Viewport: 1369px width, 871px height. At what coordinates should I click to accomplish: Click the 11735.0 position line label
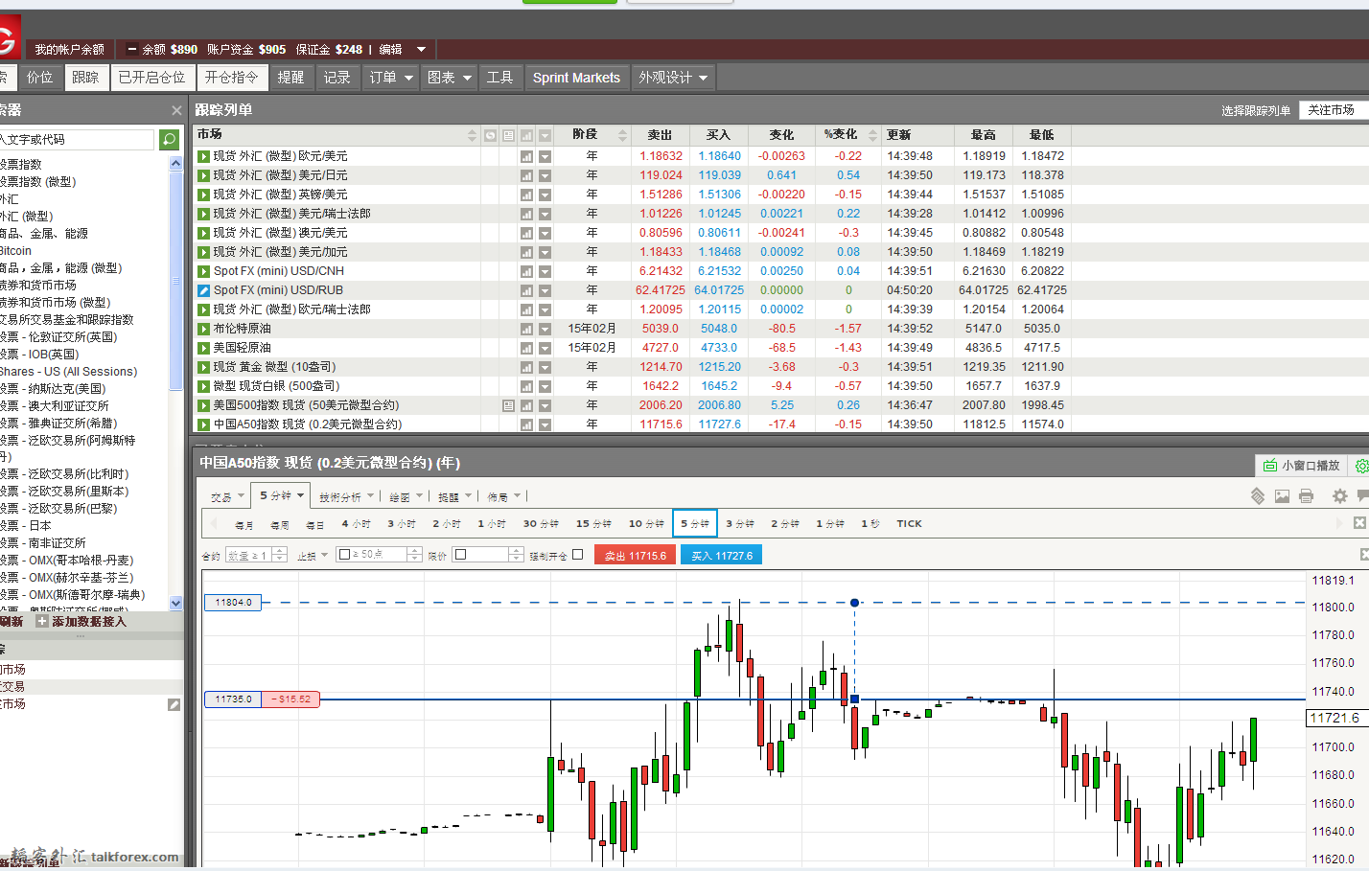pos(233,699)
